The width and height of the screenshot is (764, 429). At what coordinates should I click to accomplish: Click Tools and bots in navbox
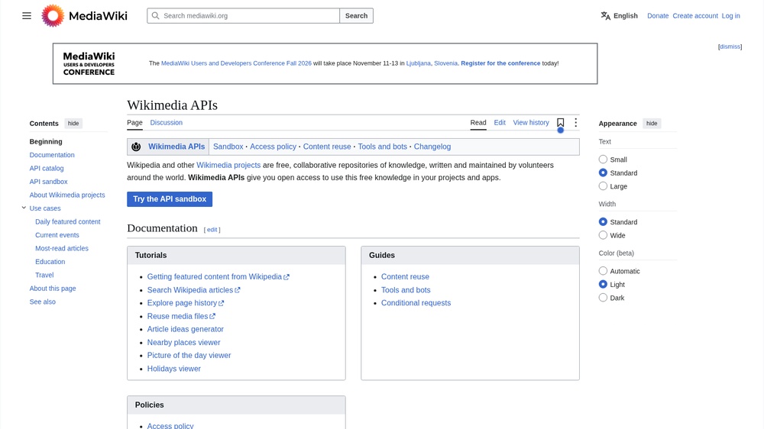pyautogui.click(x=383, y=147)
